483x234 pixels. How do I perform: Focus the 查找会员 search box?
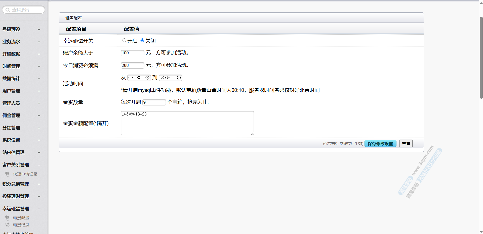coord(26,10)
